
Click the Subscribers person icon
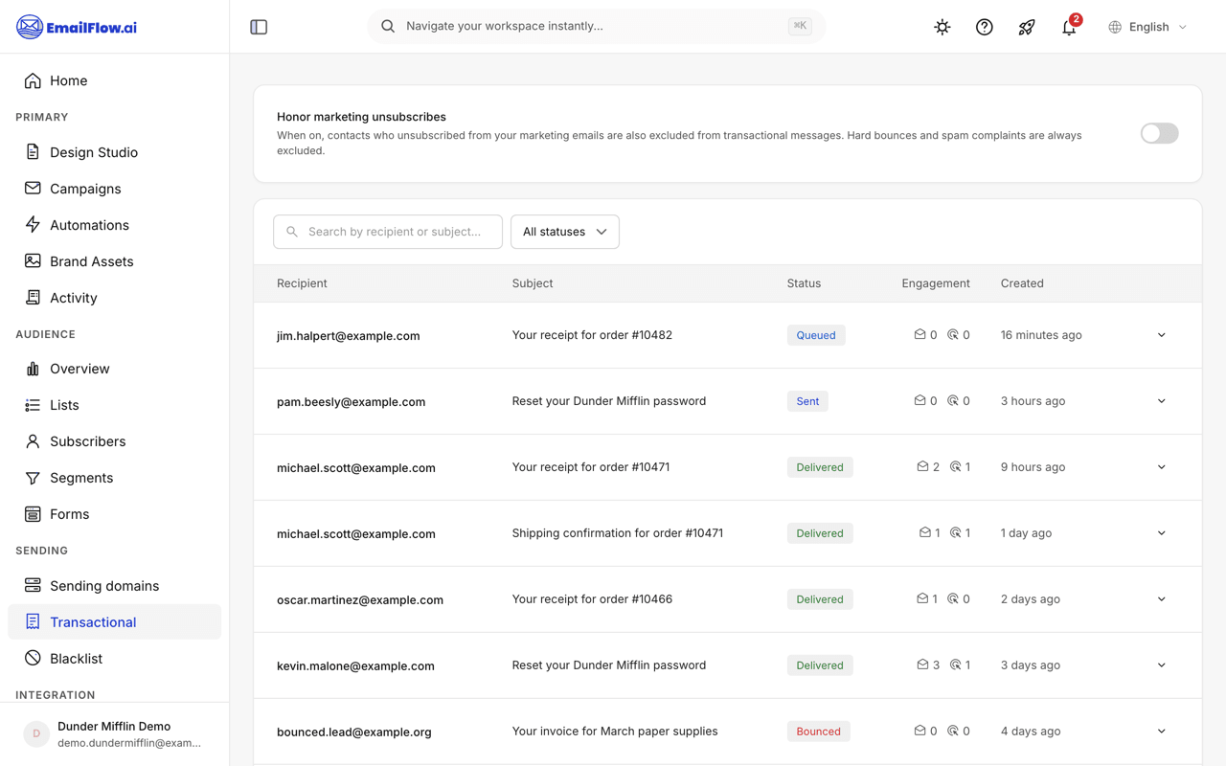point(33,441)
